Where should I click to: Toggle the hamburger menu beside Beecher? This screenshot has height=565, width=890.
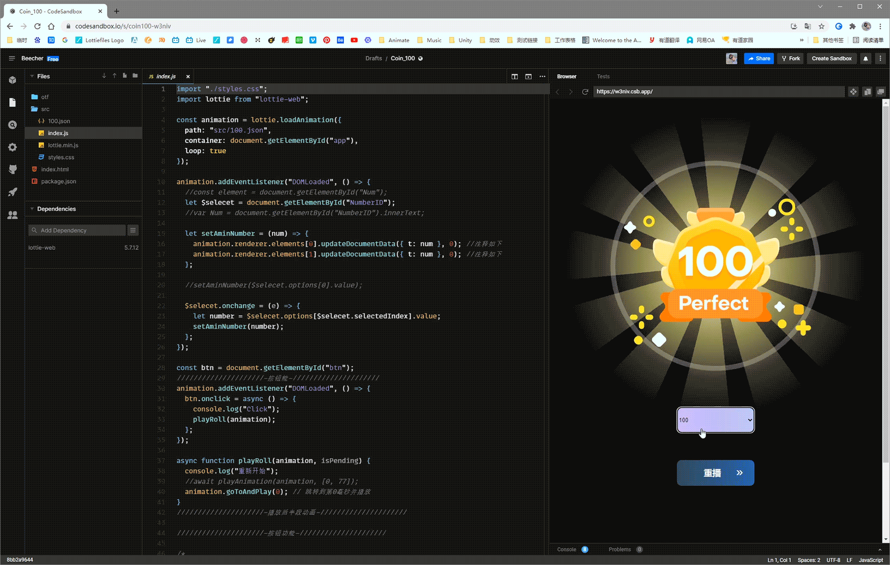click(12, 58)
